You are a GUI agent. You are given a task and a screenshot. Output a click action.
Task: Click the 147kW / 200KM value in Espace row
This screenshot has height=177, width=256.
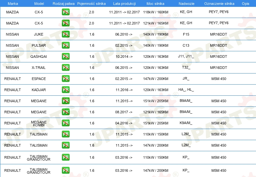pyautogui.click(x=155, y=79)
